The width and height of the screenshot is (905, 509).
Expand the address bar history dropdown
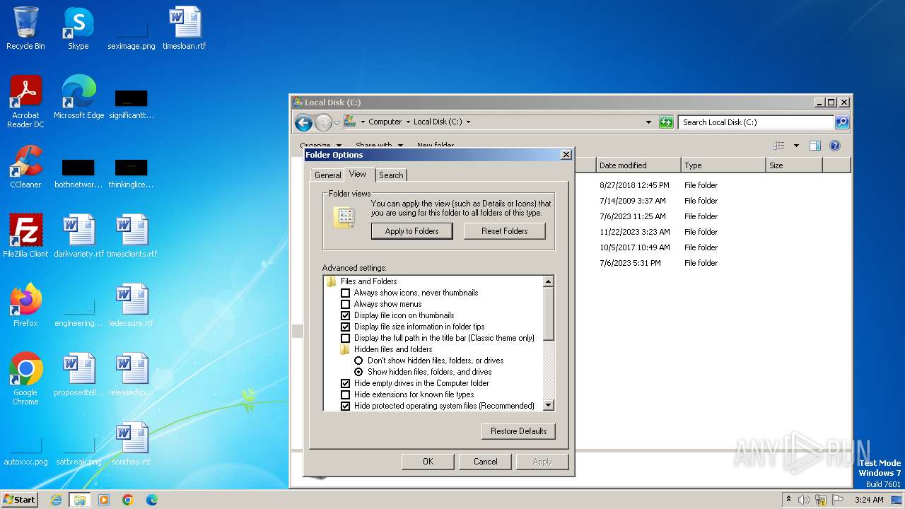[649, 122]
